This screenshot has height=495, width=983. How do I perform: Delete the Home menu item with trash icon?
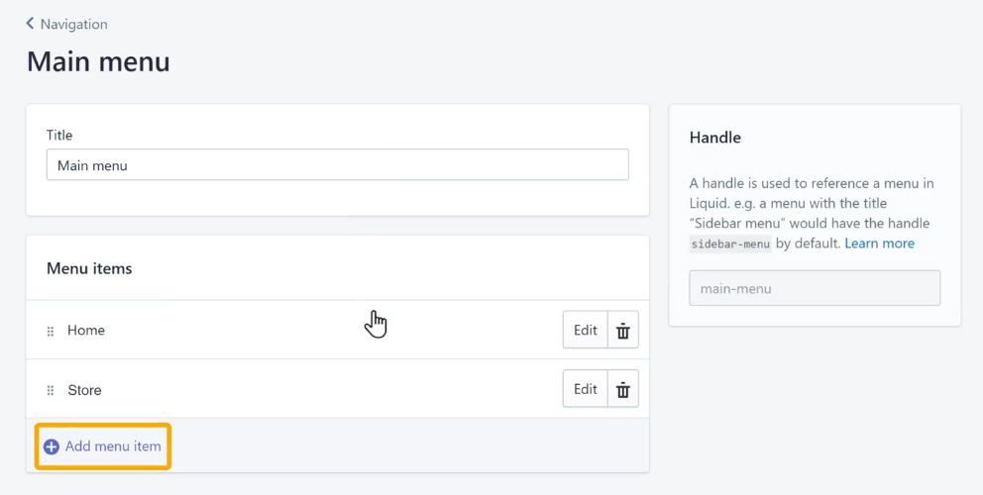click(623, 331)
